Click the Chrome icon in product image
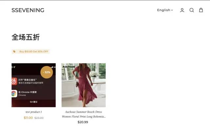This screenshot has width=210, height=131. [x=14, y=94]
